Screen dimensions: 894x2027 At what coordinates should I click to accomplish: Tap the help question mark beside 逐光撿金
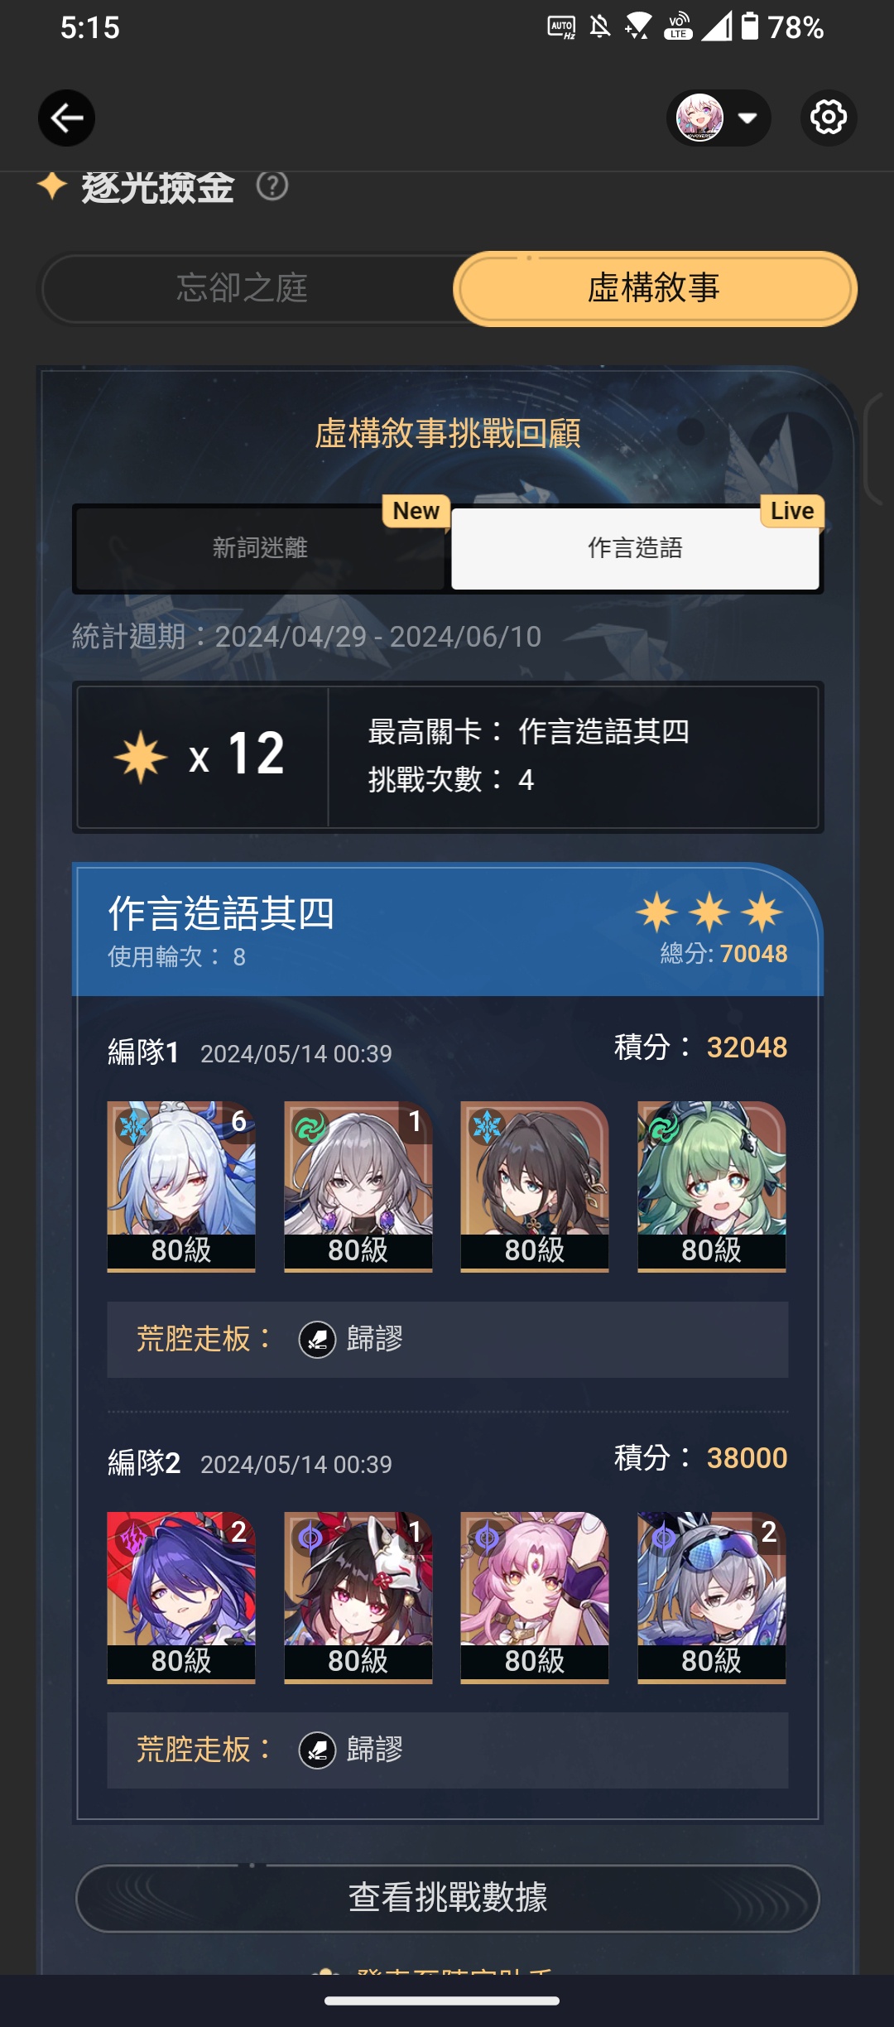272,186
